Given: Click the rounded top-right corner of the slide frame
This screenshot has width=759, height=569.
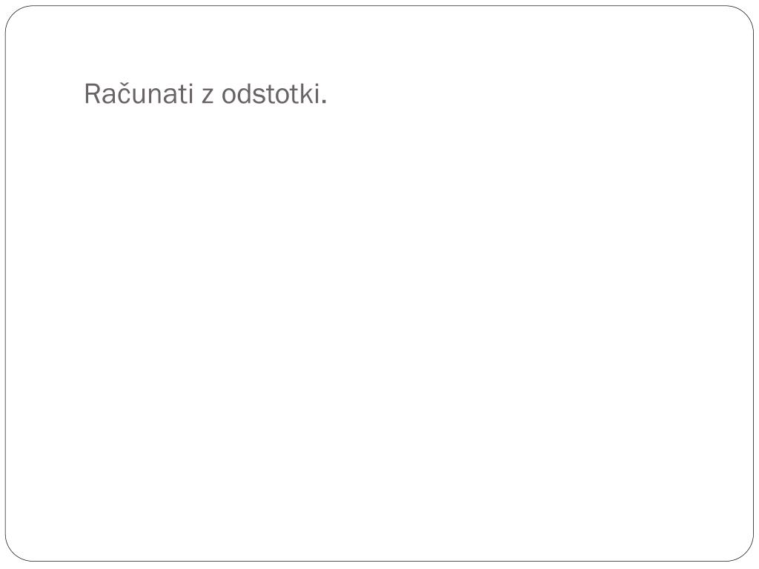Looking at the screenshot, I should 746,14.
